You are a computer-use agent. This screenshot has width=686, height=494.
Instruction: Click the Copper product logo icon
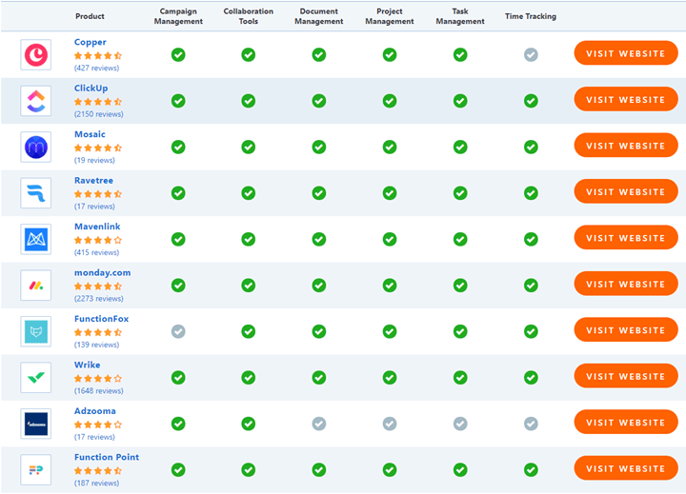click(36, 54)
